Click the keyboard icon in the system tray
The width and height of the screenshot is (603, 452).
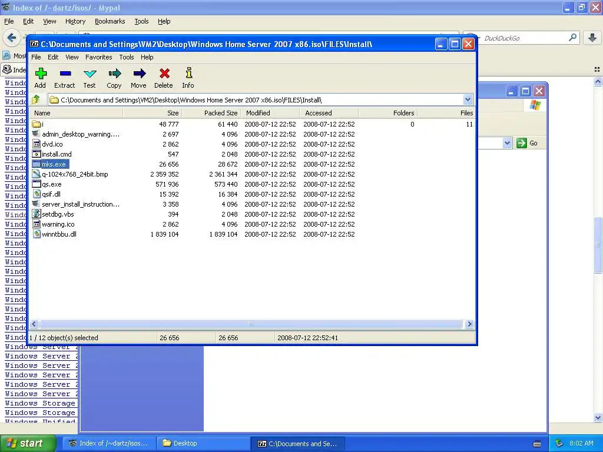click(537, 444)
